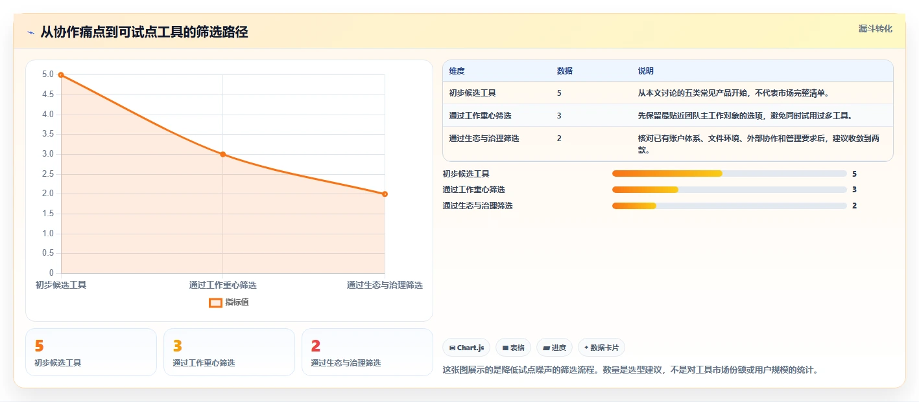Select the title 从协作痛点到可试点工具的筛选路径
The image size is (919, 402).
[144, 32]
